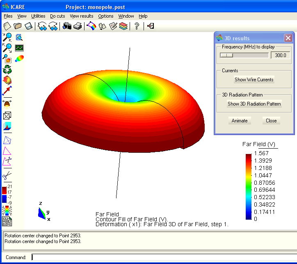The image size is (297, 264).
Task: Click the exit door arrow icon
Action: coord(151,26)
